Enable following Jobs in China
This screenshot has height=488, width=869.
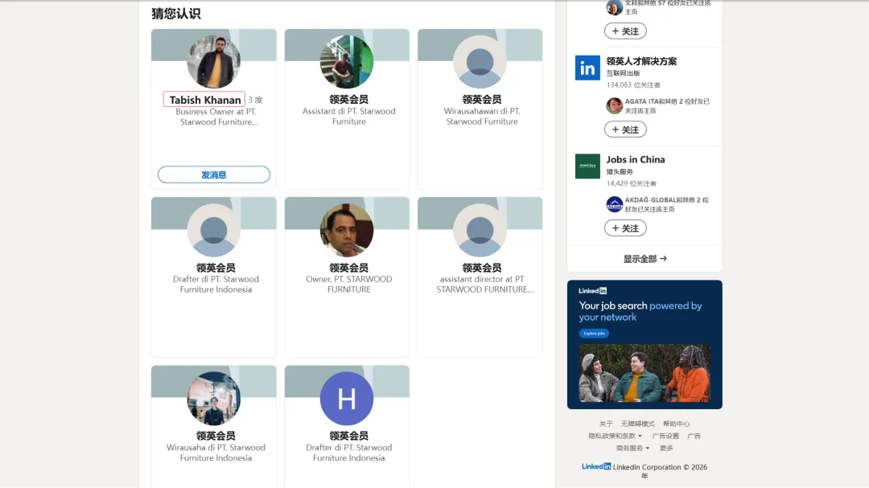[x=625, y=228]
